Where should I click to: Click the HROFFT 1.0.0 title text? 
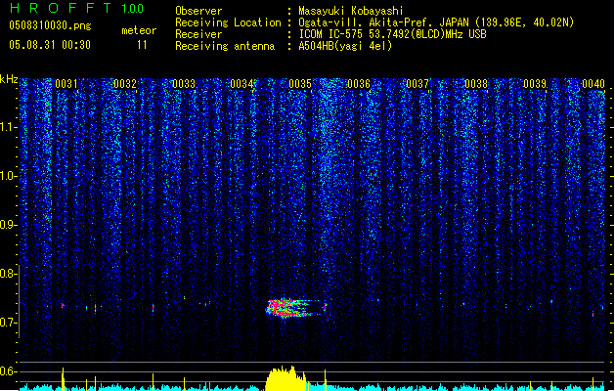76,8
